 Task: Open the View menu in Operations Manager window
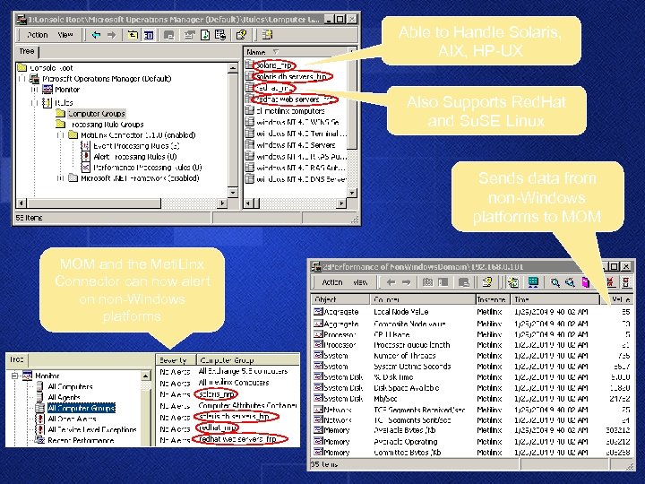[x=65, y=35]
